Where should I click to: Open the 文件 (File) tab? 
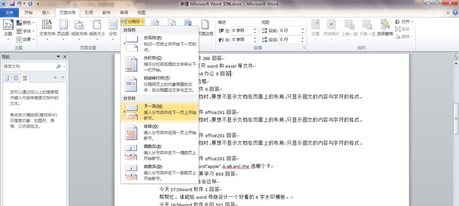tap(9, 12)
